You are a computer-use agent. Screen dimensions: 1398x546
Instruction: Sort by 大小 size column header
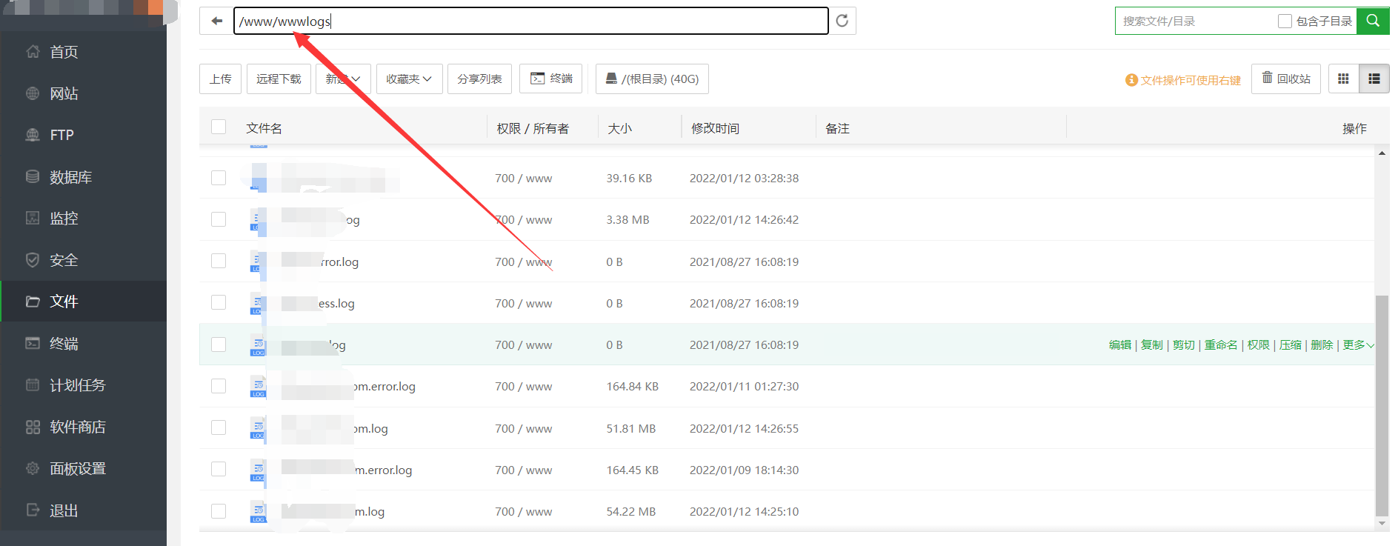coord(619,128)
